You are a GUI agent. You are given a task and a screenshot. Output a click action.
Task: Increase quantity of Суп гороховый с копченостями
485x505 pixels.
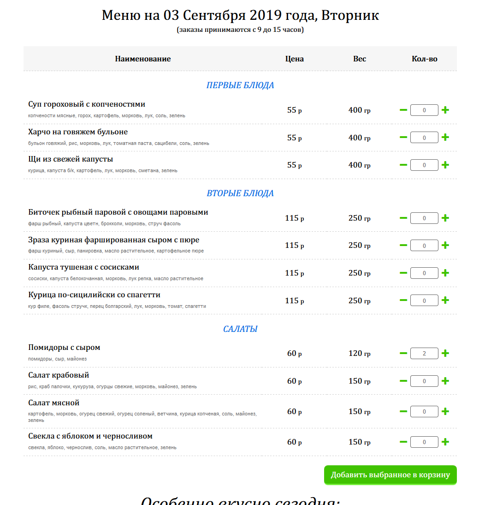pos(445,110)
